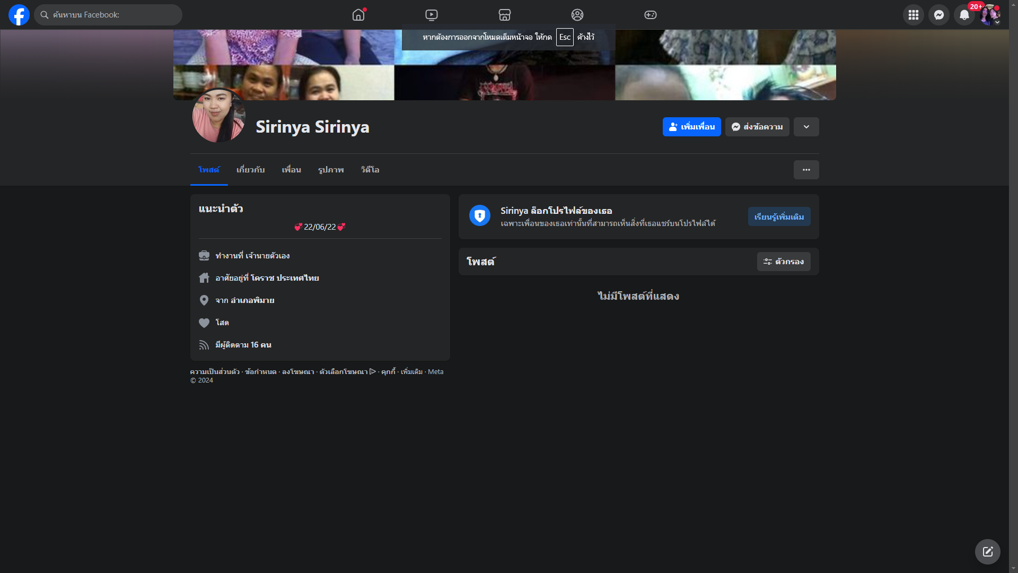Screen dimensions: 1018x573
Task: Open the Watch video icon
Action: coord(432,15)
